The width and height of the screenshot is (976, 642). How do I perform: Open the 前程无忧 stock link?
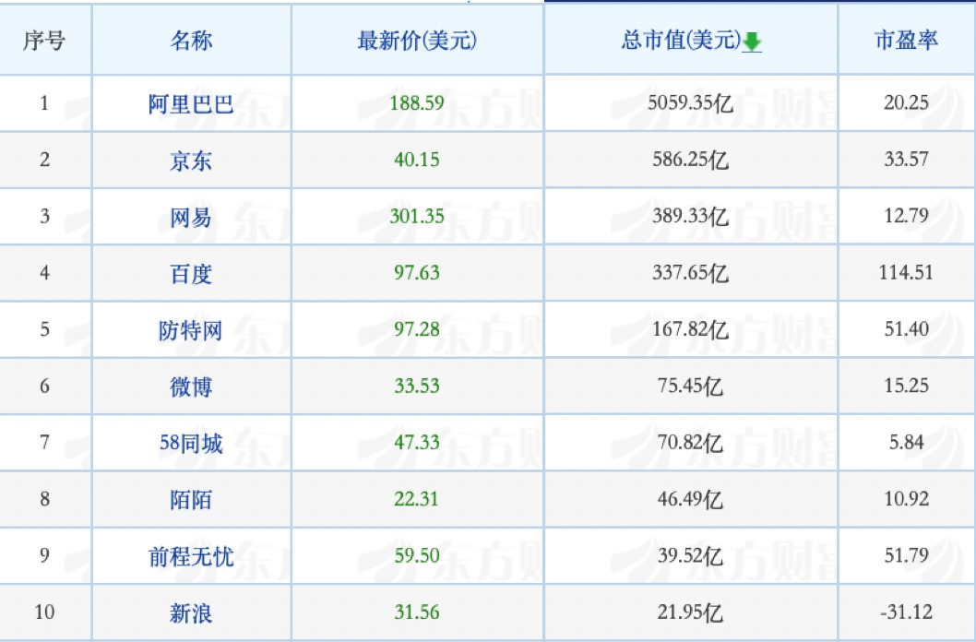point(191,556)
